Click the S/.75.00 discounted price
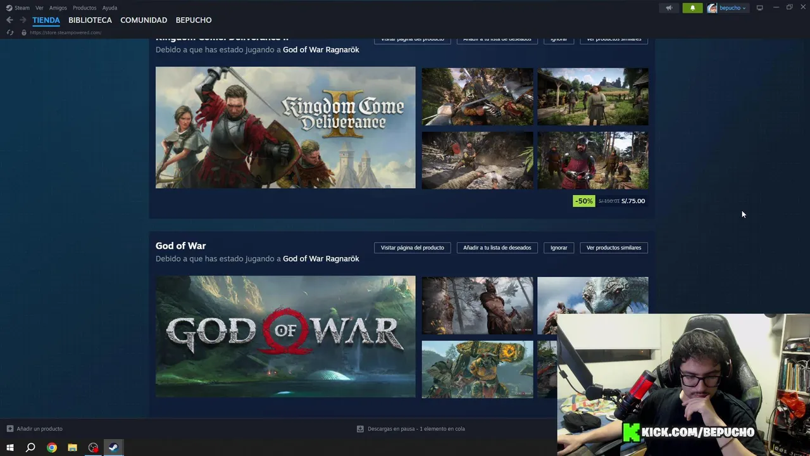 pyautogui.click(x=633, y=201)
